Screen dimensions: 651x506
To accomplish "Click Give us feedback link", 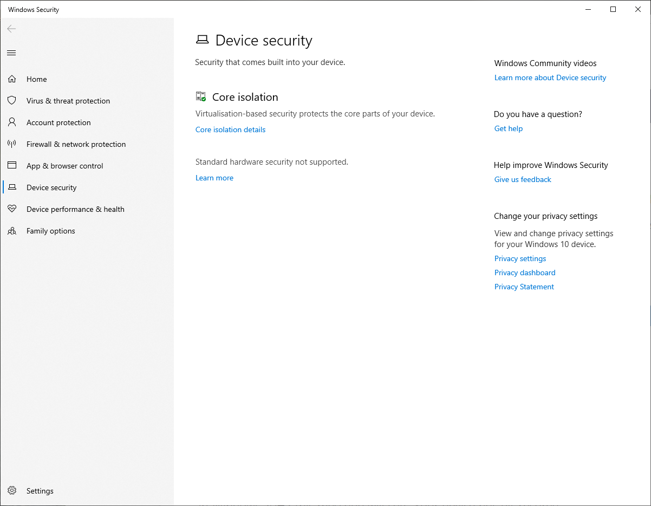I will click(523, 179).
